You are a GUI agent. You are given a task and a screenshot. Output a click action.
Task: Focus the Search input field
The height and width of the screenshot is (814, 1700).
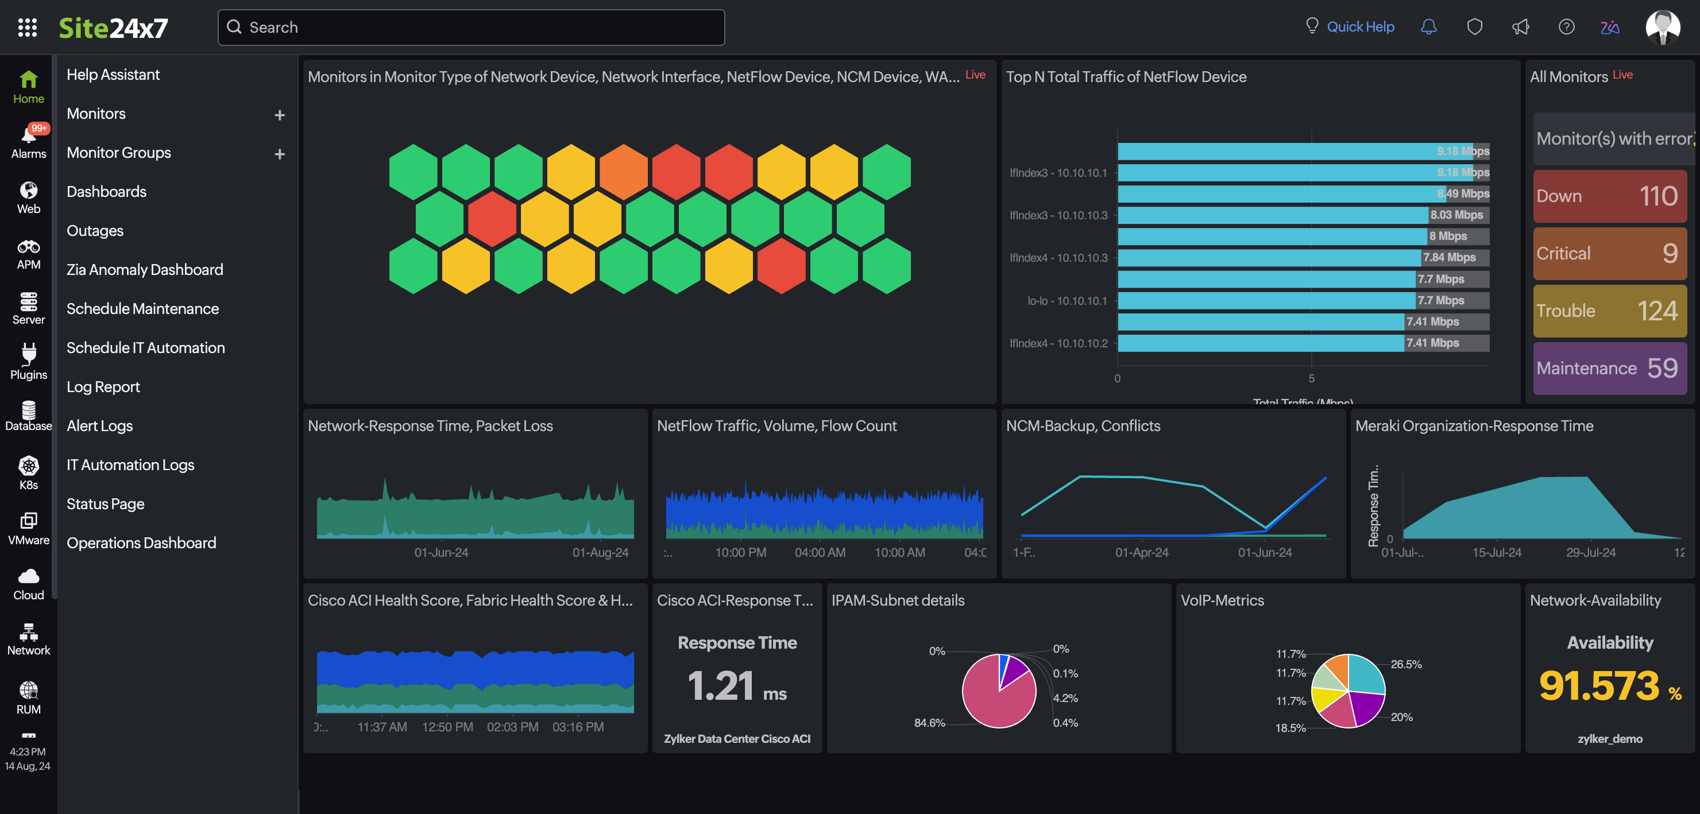pos(471,27)
